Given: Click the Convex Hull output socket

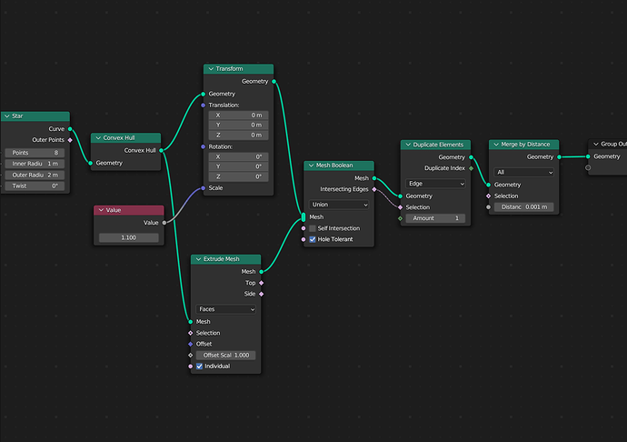Looking at the screenshot, I should (x=161, y=151).
